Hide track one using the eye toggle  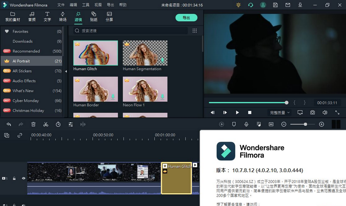pyautogui.click(x=23, y=178)
